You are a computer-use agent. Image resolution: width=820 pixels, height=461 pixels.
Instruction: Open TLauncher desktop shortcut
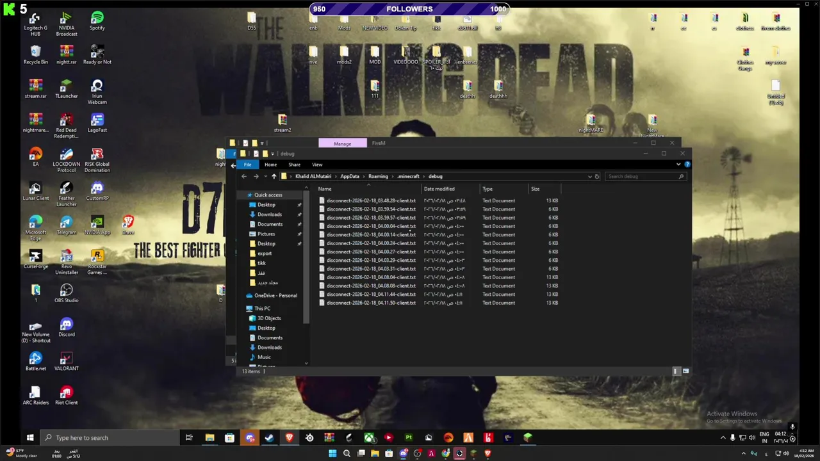(67, 89)
